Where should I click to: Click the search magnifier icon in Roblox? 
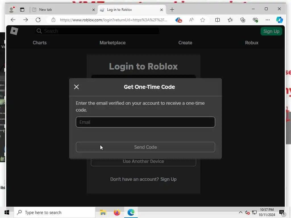39,31
